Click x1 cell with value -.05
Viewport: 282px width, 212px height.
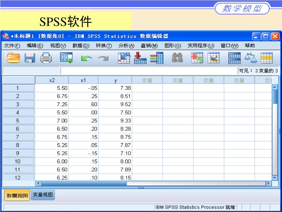click(x=84, y=88)
